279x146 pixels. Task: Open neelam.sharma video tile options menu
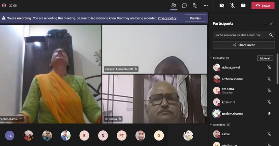(21, 119)
